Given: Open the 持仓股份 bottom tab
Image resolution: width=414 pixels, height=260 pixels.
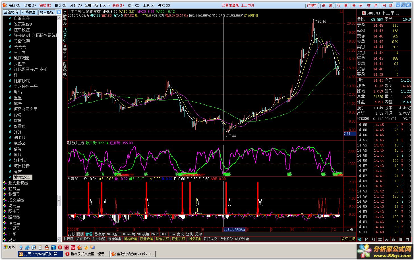Looking at the screenshot, I should (226, 239).
